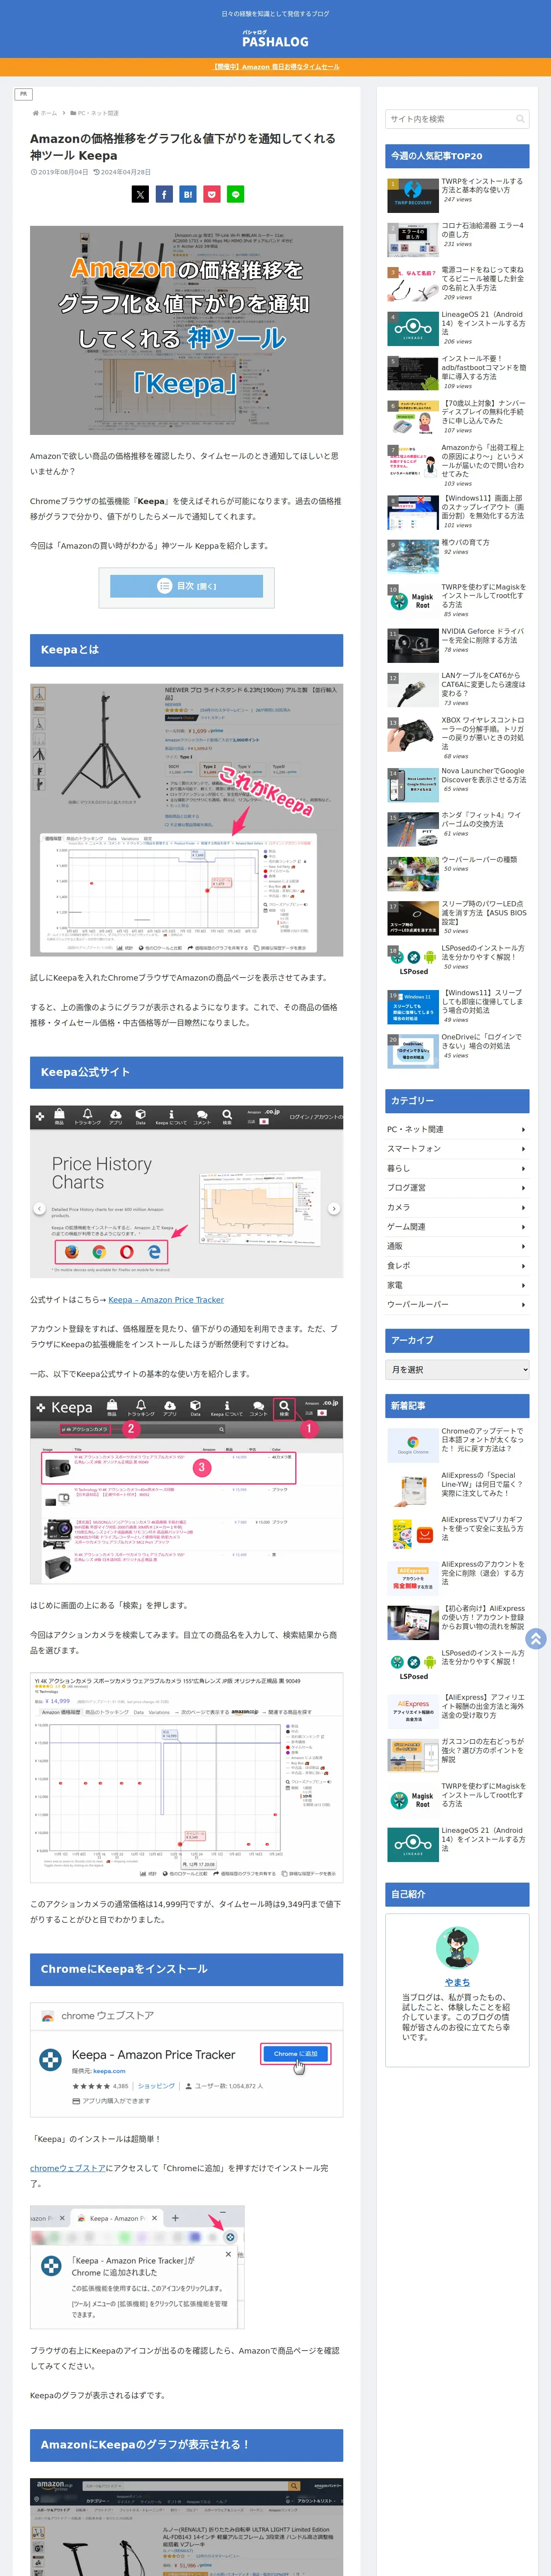Open popular post XBOX ワイヤレスコントローラー分解

click(457, 737)
